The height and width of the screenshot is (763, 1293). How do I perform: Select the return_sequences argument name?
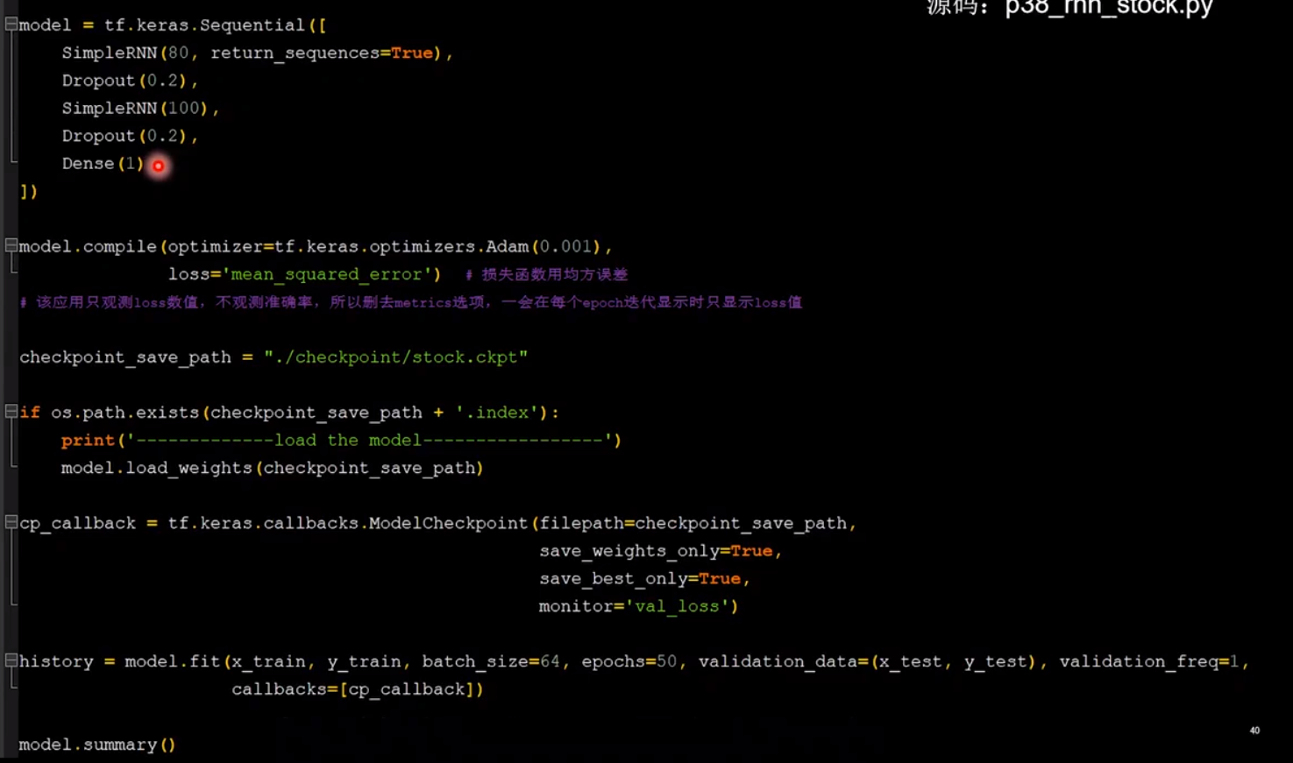[x=295, y=53]
